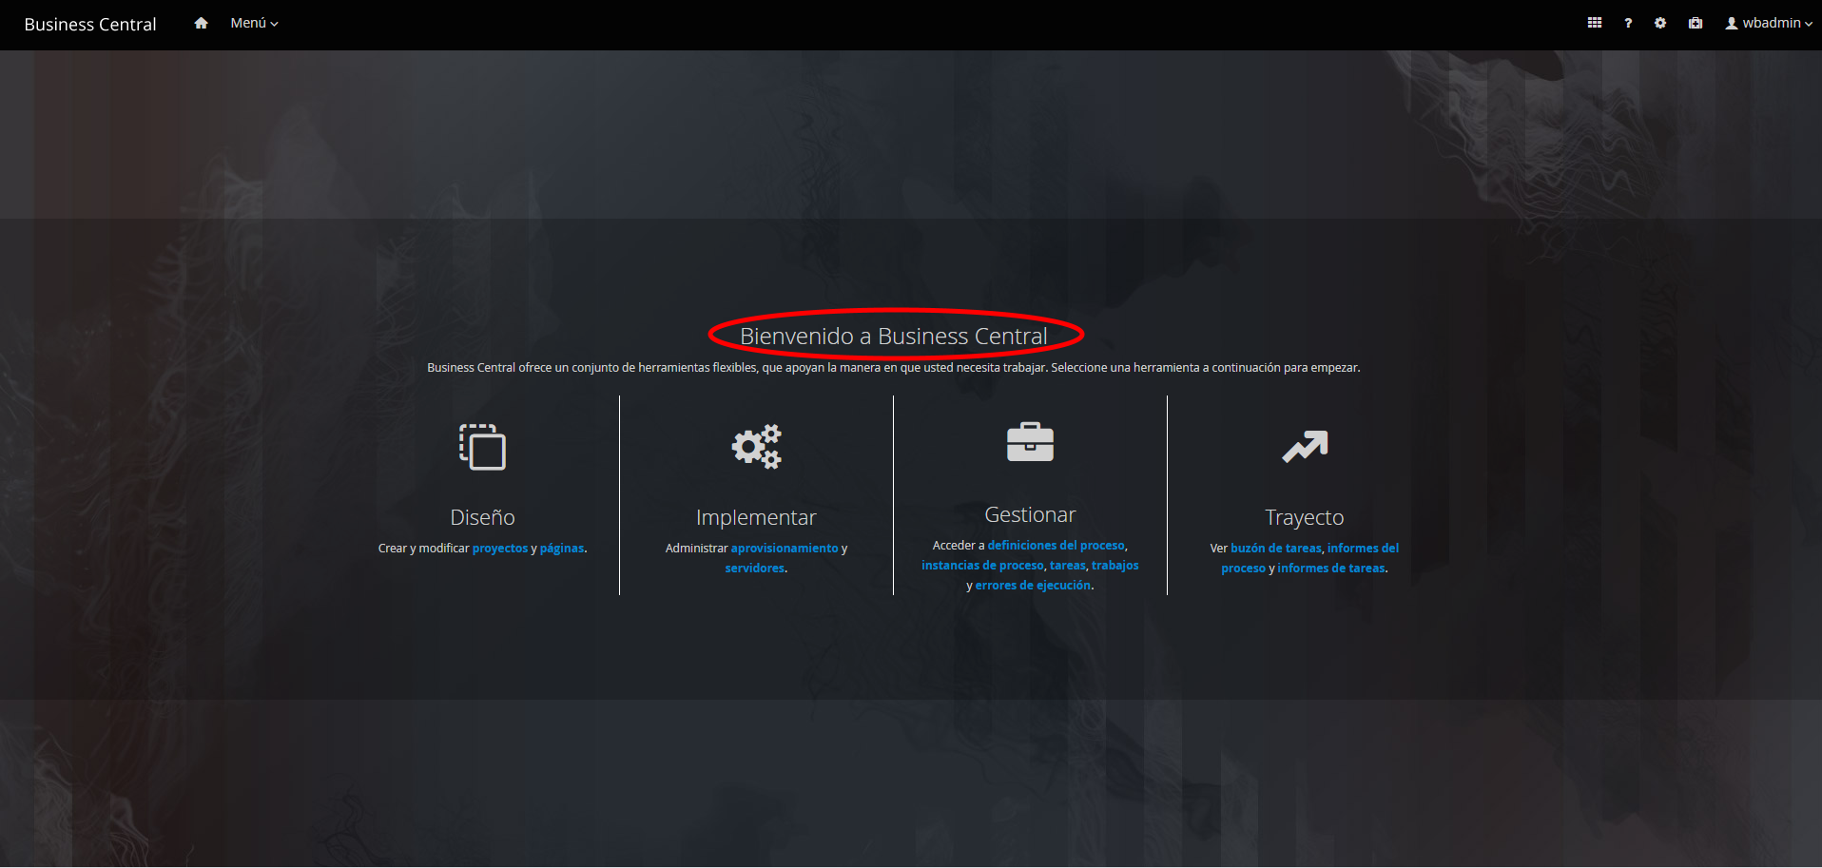Open the trabajos link
The height and width of the screenshot is (868, 1822).
coord(1115,566)
